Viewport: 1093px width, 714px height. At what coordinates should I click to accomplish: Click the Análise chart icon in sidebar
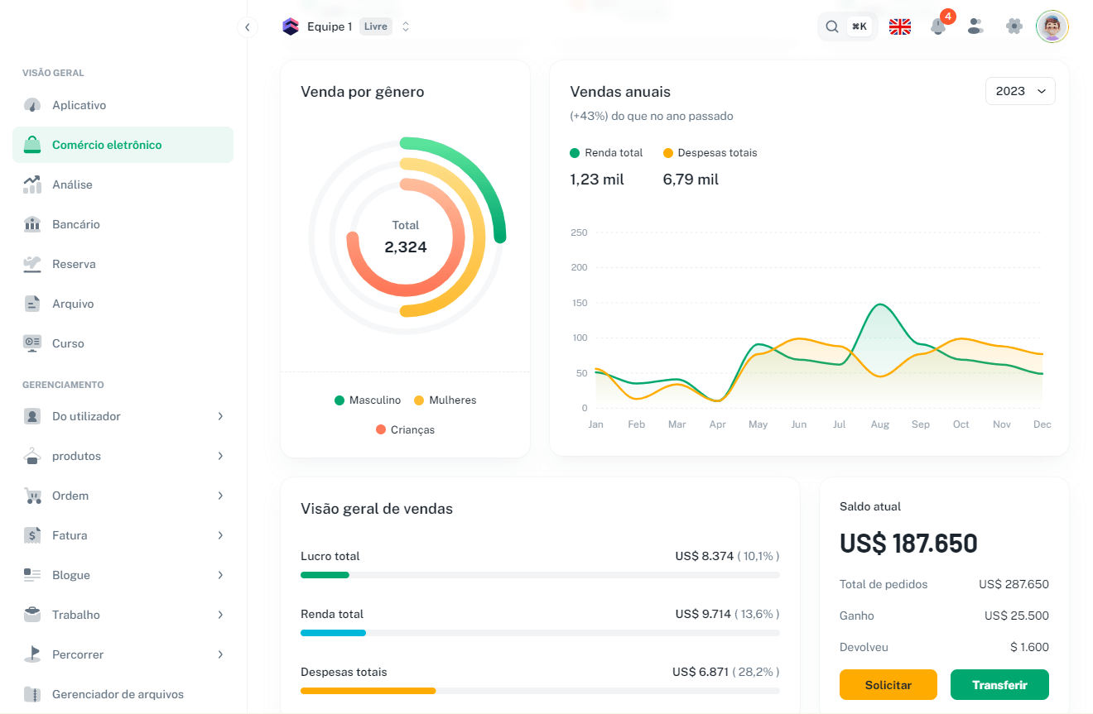(32, 184)
